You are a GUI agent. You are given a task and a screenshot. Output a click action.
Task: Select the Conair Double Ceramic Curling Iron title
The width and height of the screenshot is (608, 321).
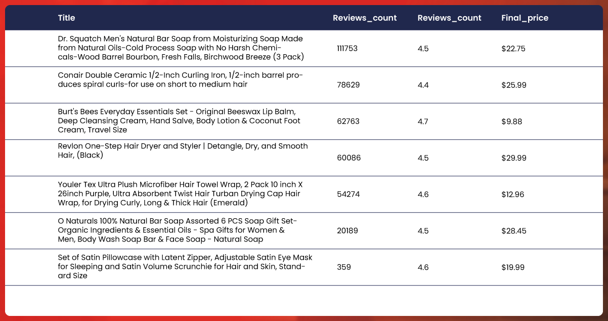click(181, 80)
